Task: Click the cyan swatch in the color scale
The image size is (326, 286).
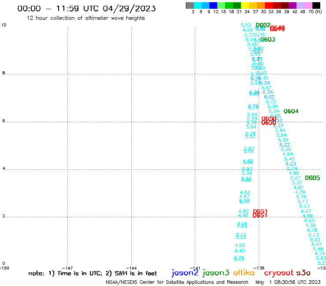Action: click(x=198, y=5)
